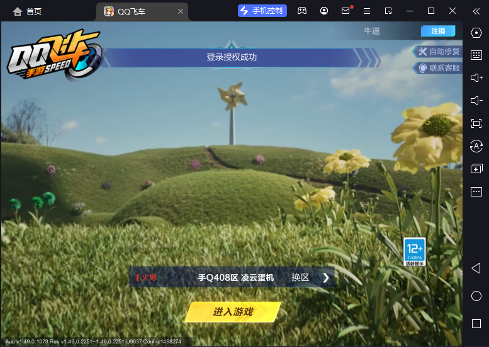The width and height of the screenshot is (489, 347).
Task: Click the username 牛逼 text
Action: [372, 31]
